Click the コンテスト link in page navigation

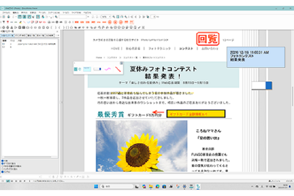[186, 49]
